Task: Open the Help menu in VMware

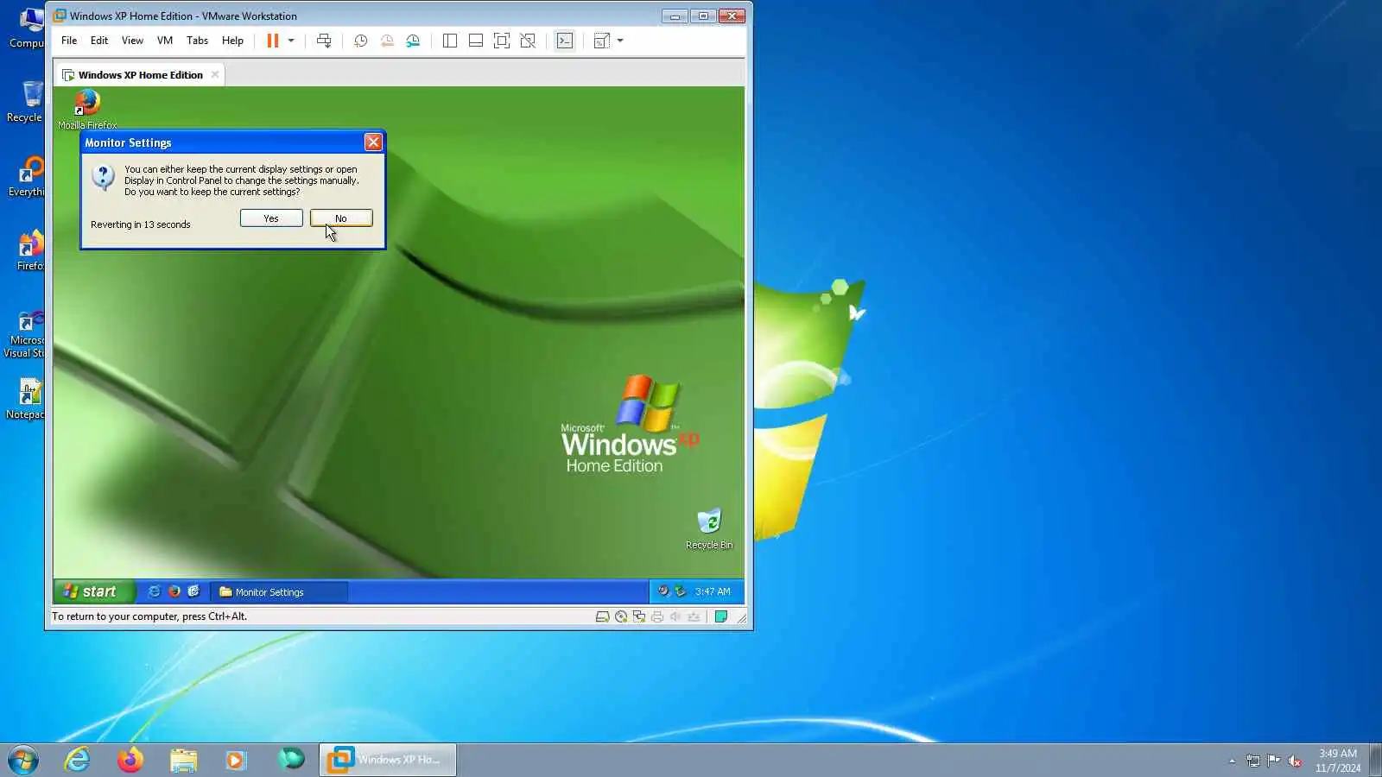Action: 232,41
